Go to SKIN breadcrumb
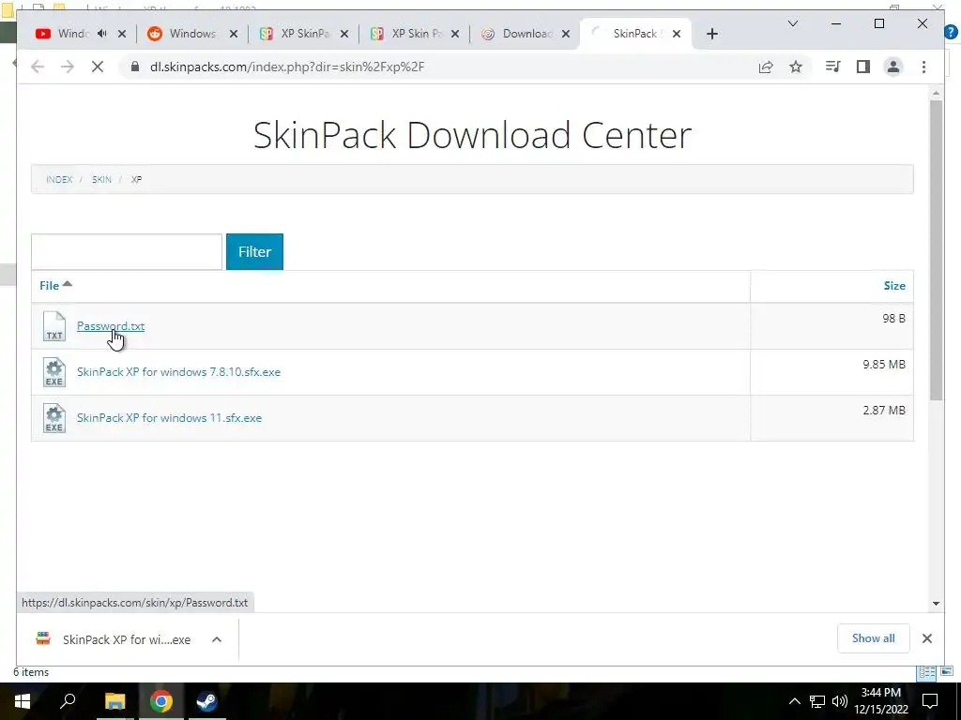Screen dimensions: 961x720 101,179
